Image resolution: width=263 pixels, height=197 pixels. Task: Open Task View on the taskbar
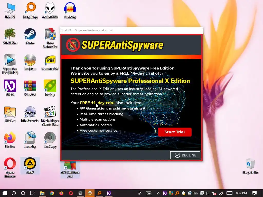pyautogui.click(x=32, y=193)
